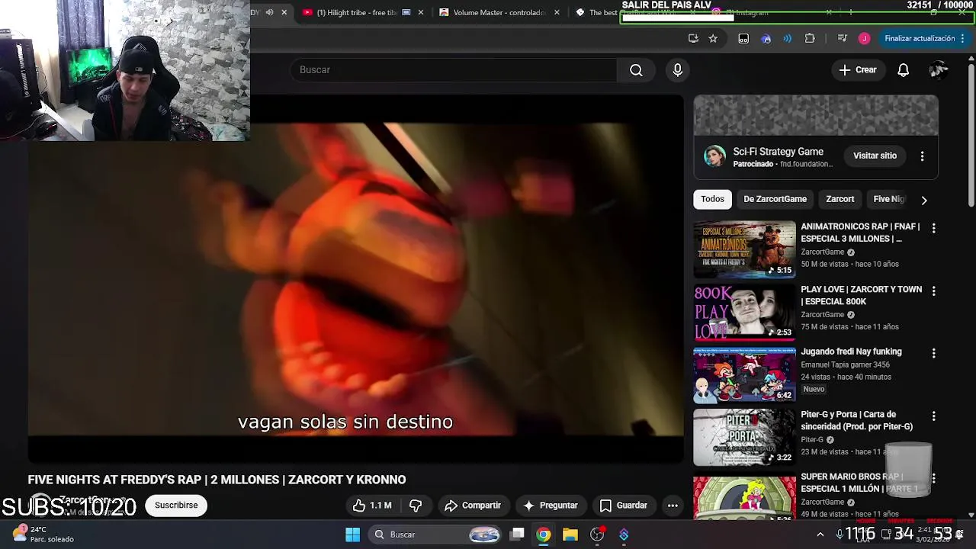Viewport: 976px width, 549px height.
Task: Select the Todos filter chip
Action: 712,199
